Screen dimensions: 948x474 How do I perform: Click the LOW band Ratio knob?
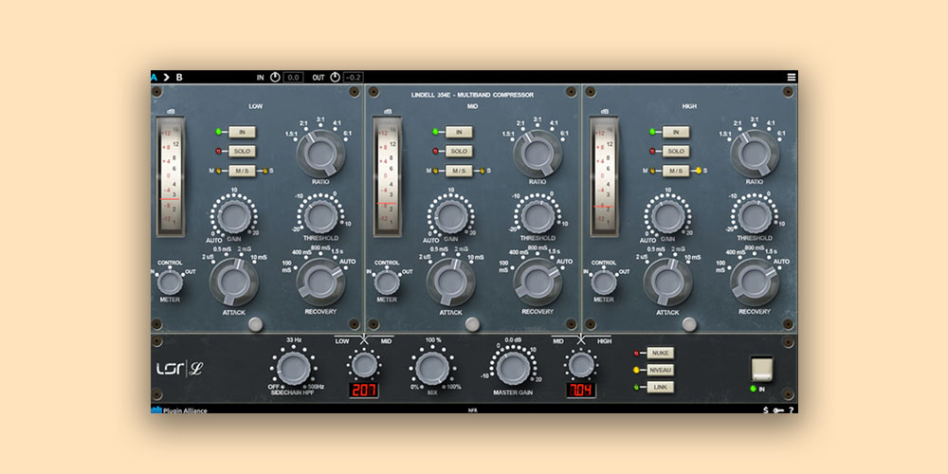point(320,154)
